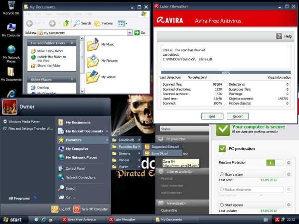Open settings gear next to Backup documents
This screenshot has height=224, width=299.
coord(289,189)
